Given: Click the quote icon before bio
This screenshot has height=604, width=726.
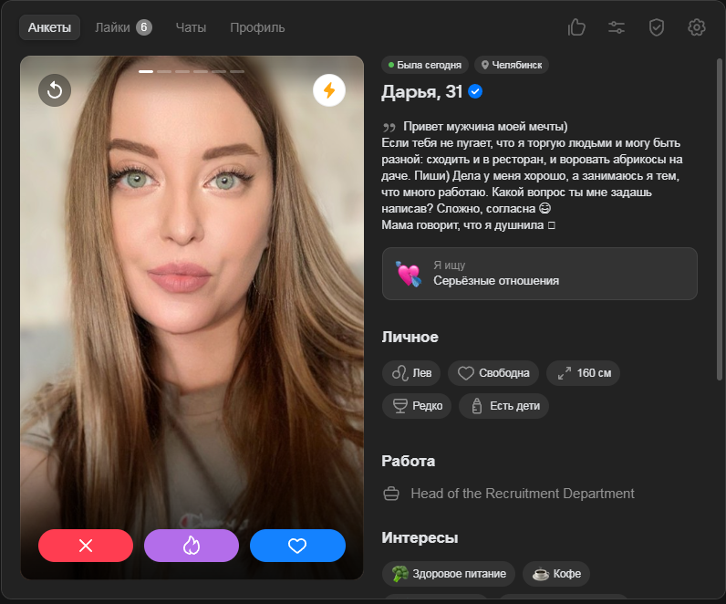Looking at the screenshot, I should pyautogui.click(x=389, y=128).
